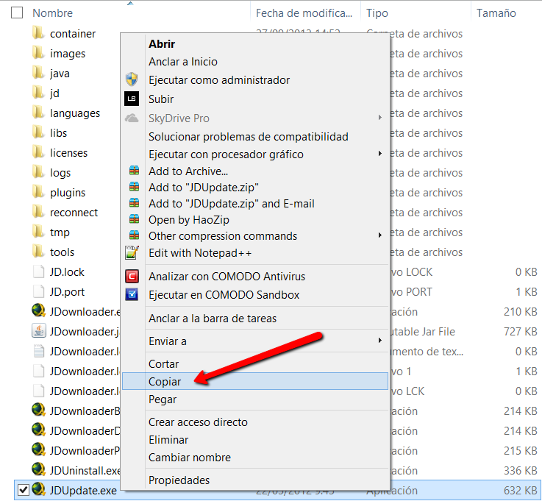
Task: Click the libs folder icon
Action: click(38, 132)
